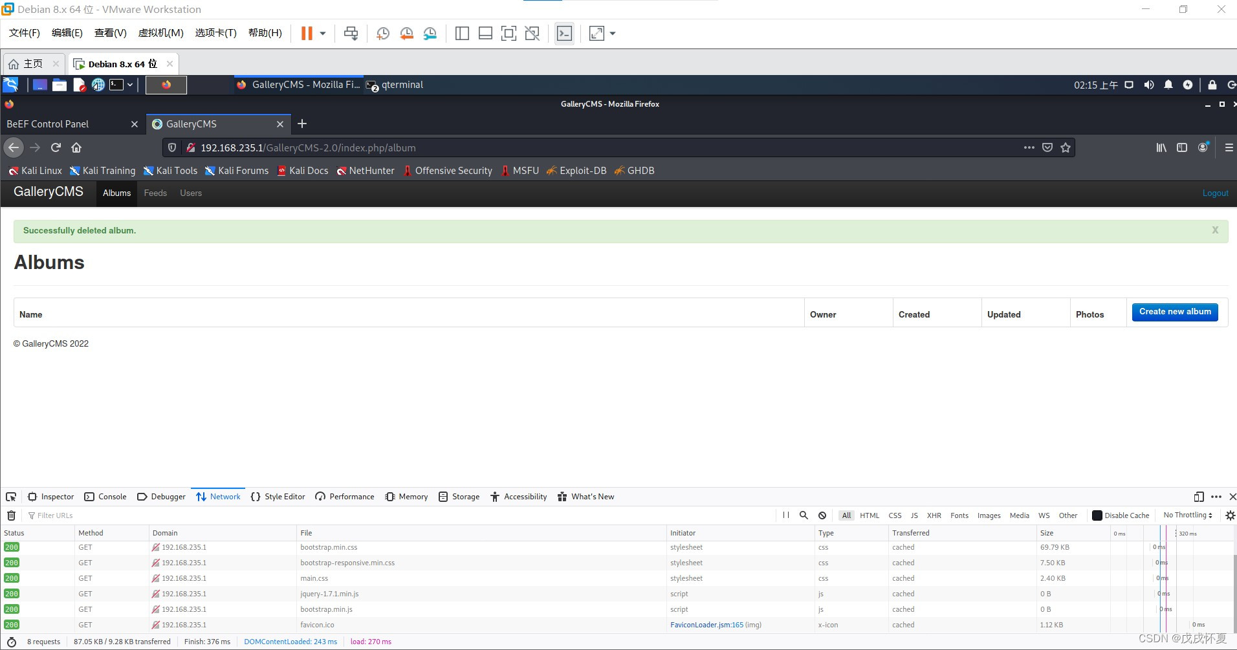
Task: Toggle the Firefox sidebars button
Action: click(1182, 147)
